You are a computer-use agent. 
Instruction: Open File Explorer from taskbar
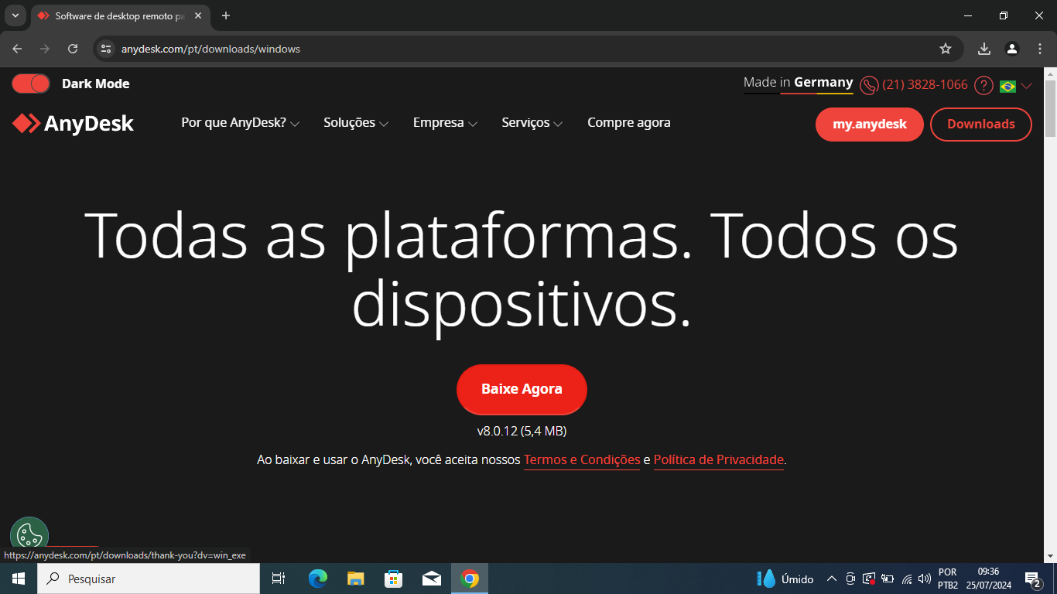pos(355,579)
